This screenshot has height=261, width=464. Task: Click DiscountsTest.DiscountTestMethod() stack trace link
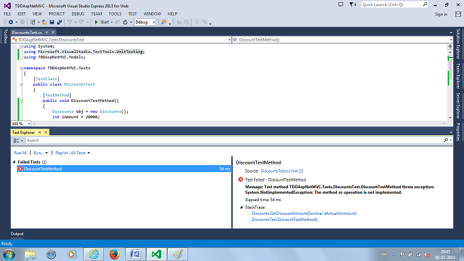tap(285, 220)
